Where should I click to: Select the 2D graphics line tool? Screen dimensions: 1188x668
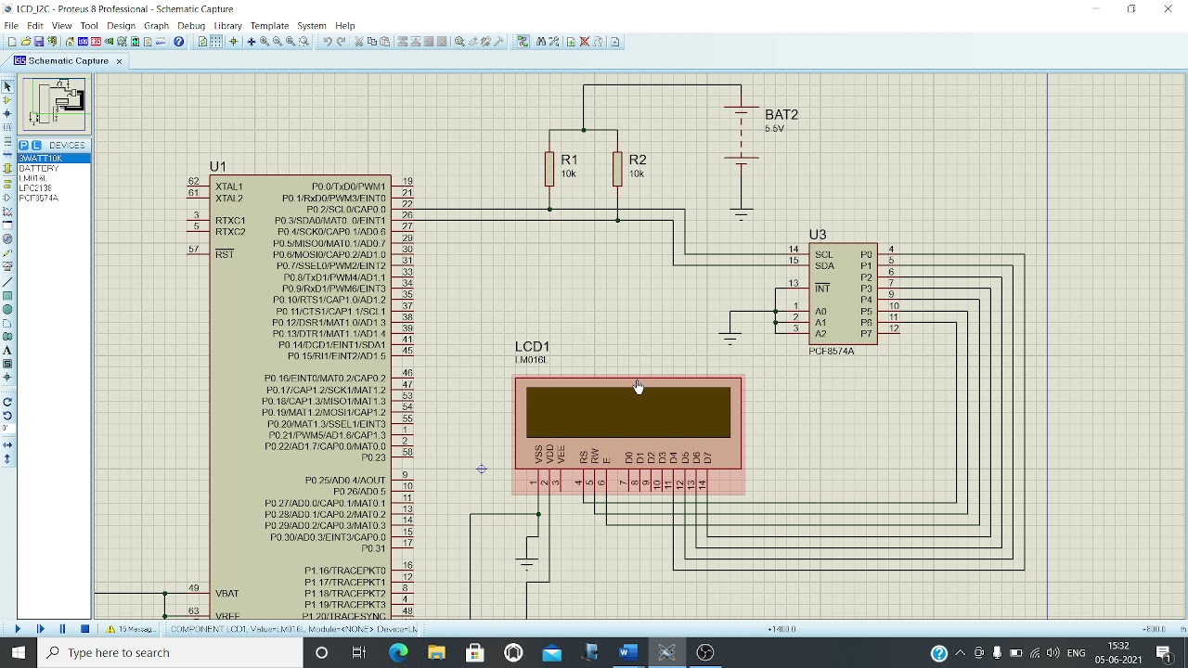(7, 282)
